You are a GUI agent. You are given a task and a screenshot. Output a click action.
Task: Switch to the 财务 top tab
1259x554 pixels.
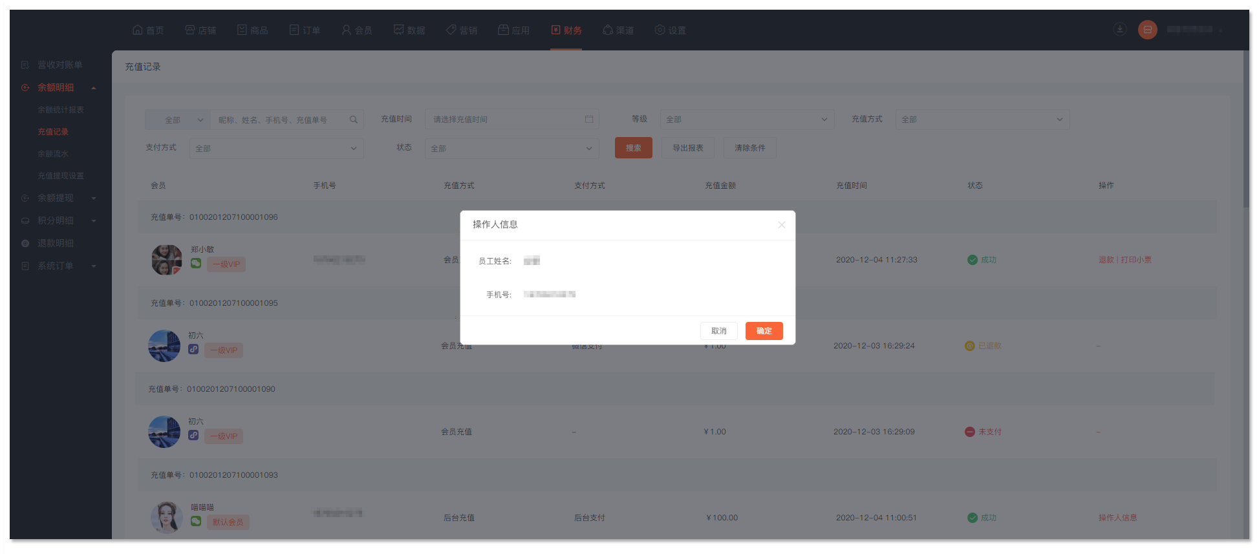[x=566, y=30]
